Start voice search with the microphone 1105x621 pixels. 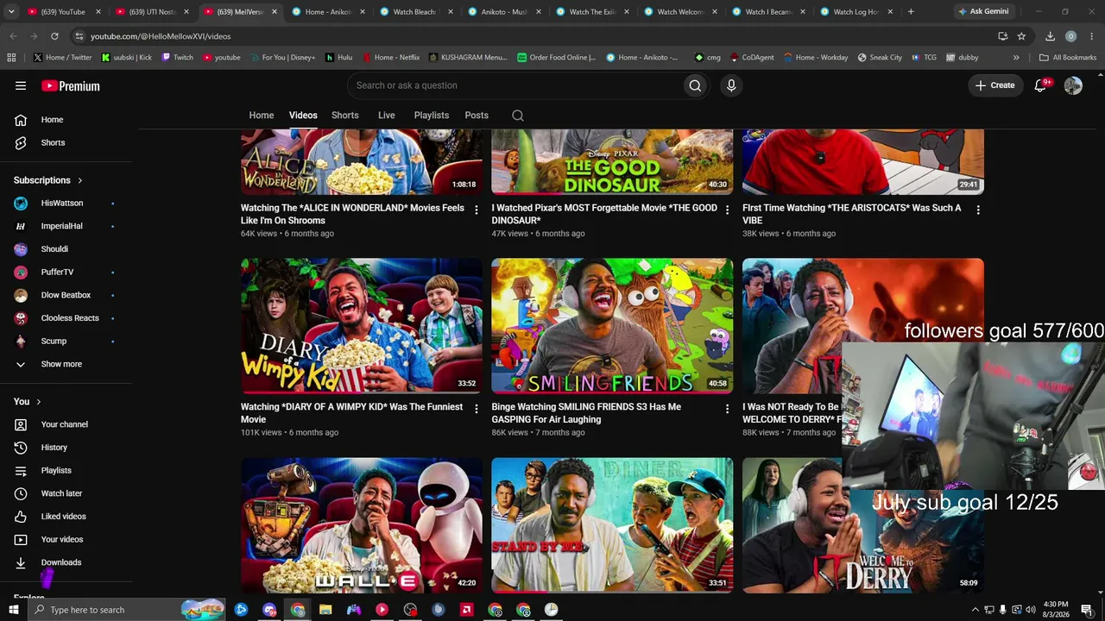(731, 85)
